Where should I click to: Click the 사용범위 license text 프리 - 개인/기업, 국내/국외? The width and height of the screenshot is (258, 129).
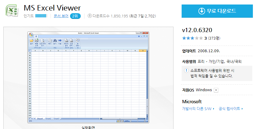point(220,61)
